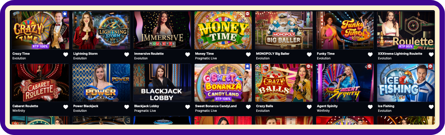Toggle heart icon for Lightning Storm

(127, 55)
